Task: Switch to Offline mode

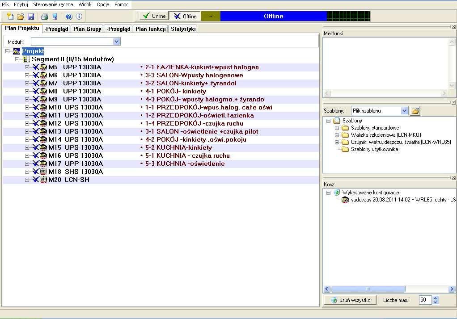Action: click(x=185, y=16)
